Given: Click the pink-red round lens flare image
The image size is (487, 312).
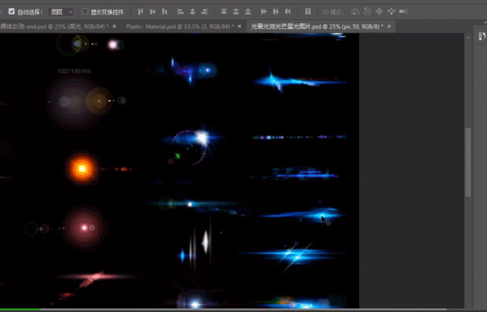Looking at the screenshot, I should pyautogui.click(x=84, y=228).
